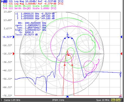Click the blue reference arrow on the right edge

(121, 37)
